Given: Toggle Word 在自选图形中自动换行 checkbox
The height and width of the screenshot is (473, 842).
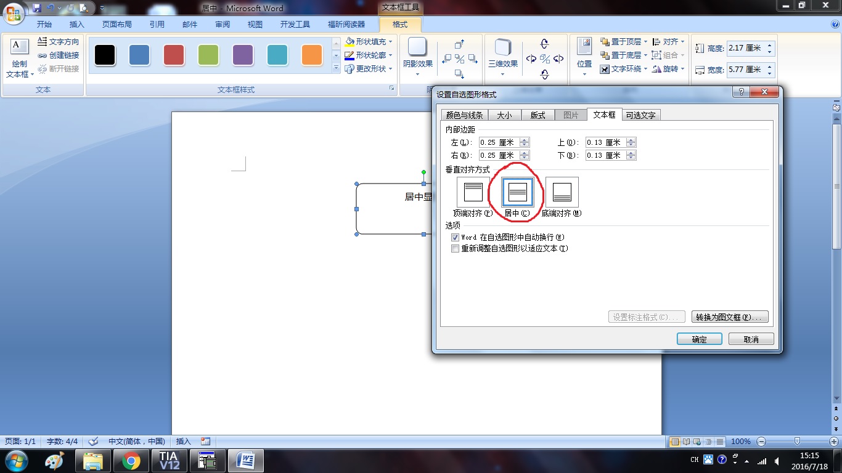Looking at the screenshot, I should [x=455, y=237].
